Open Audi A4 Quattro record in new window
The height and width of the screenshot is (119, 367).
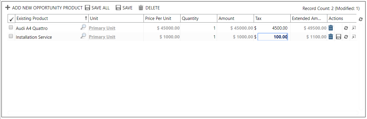353,28
